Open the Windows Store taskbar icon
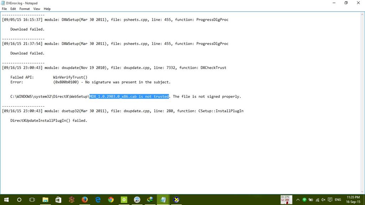Image resolution: width=365 pixels, height=205 pixels. 58,200
